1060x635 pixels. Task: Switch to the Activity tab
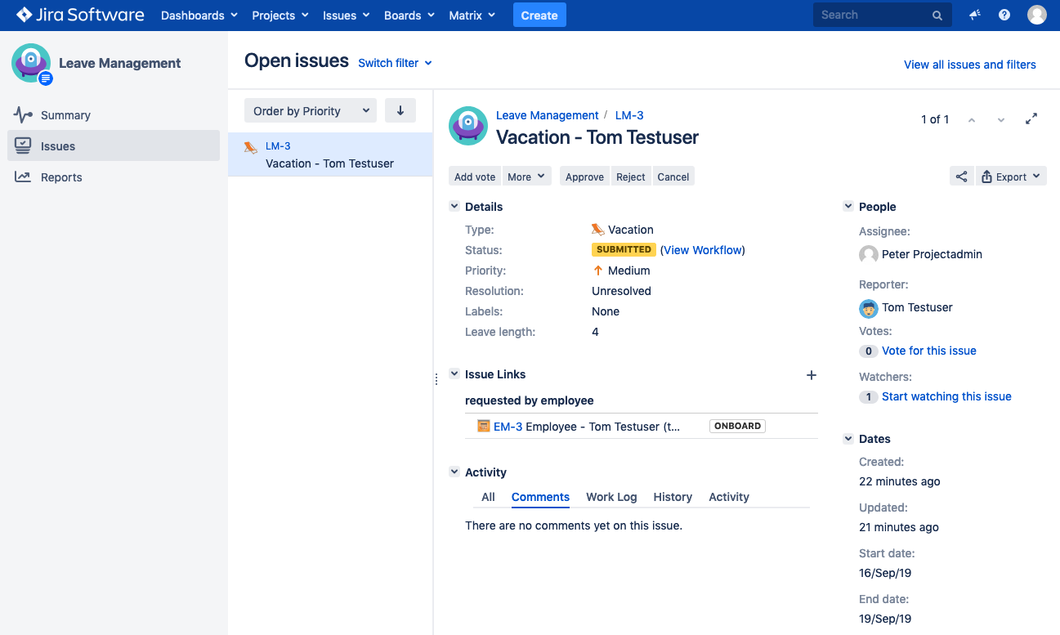(729, 497)
